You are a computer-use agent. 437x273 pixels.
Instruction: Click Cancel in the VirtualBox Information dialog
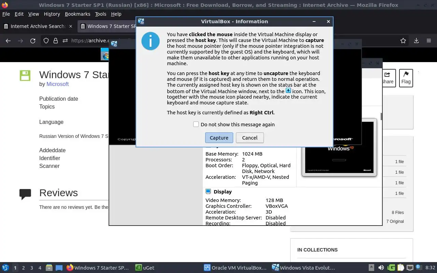coord(250,138)
